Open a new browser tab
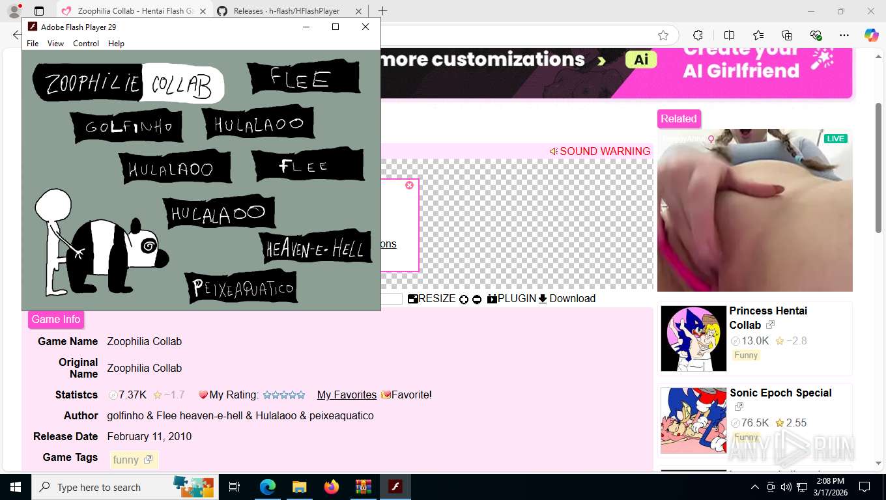Screen dimensions: 886x500 click(383, 11)
